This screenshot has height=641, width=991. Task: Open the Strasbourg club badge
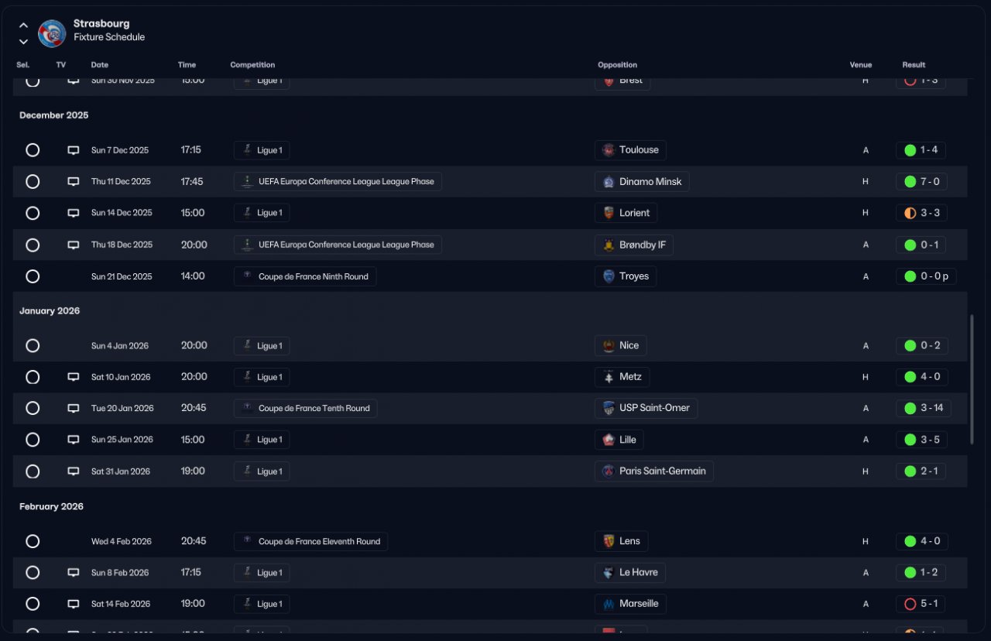coord(52,33)
